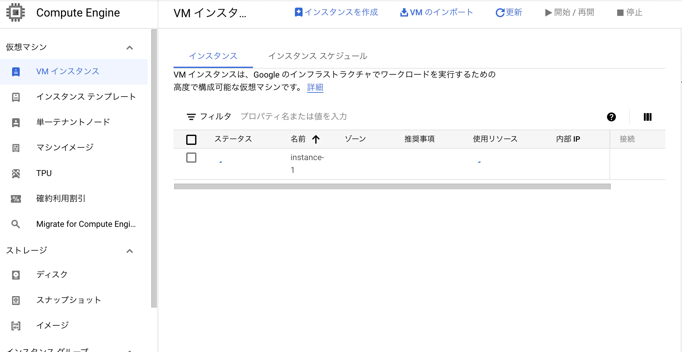The width and height of the screenshot is (682, 352).
Task: Switch to the インスタンス スケジュール tab
Action: [x=318, y=56]
